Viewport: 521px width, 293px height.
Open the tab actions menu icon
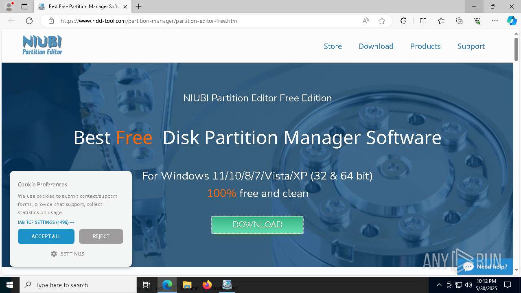pyautogui.click(x=24, y=7)
